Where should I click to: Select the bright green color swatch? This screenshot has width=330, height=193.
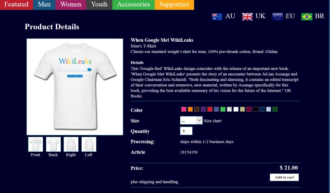[x=223, y=109]
